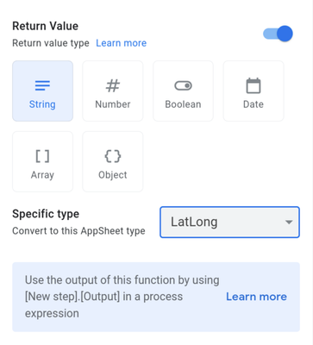Click the Return Value heading
Image resolution: width=313 pixels, height=345 pixels.
pyautogui.click(x=46, y=26)
